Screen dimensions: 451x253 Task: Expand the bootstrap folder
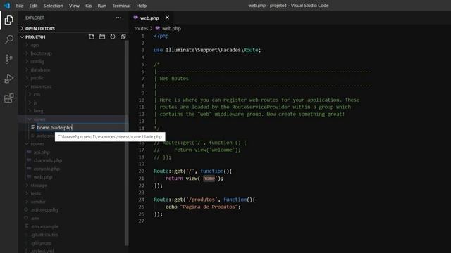click(41, 53)
